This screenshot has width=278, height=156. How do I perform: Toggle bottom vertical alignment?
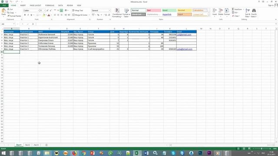pyautogui.click(x=61, y=10)
